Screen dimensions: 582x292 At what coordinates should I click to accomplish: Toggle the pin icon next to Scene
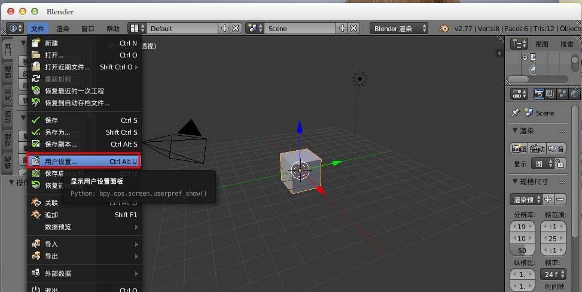point(515,112)
